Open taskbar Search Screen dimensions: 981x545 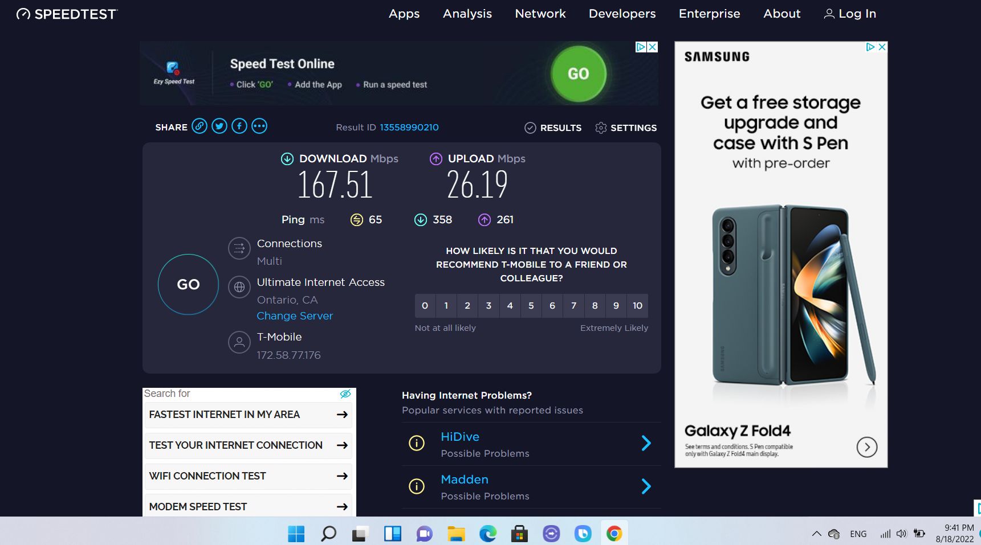point(328,534)
